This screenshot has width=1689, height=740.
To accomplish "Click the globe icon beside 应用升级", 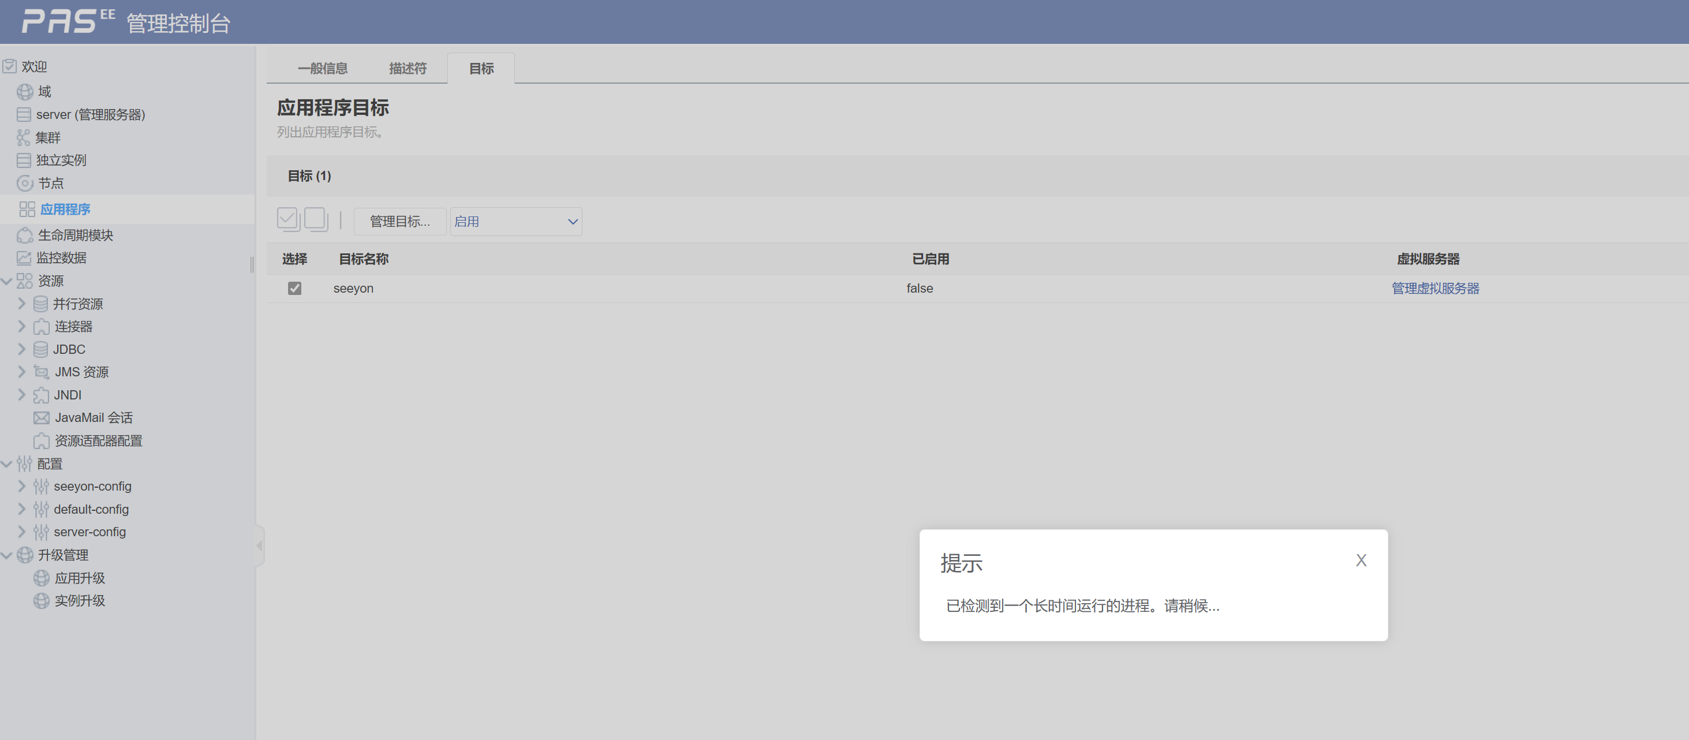I will click(42, 578).
